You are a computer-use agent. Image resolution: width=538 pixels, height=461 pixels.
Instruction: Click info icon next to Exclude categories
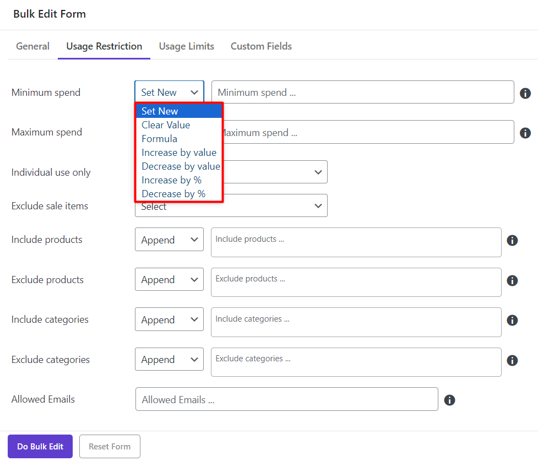(x=512, y=360)
